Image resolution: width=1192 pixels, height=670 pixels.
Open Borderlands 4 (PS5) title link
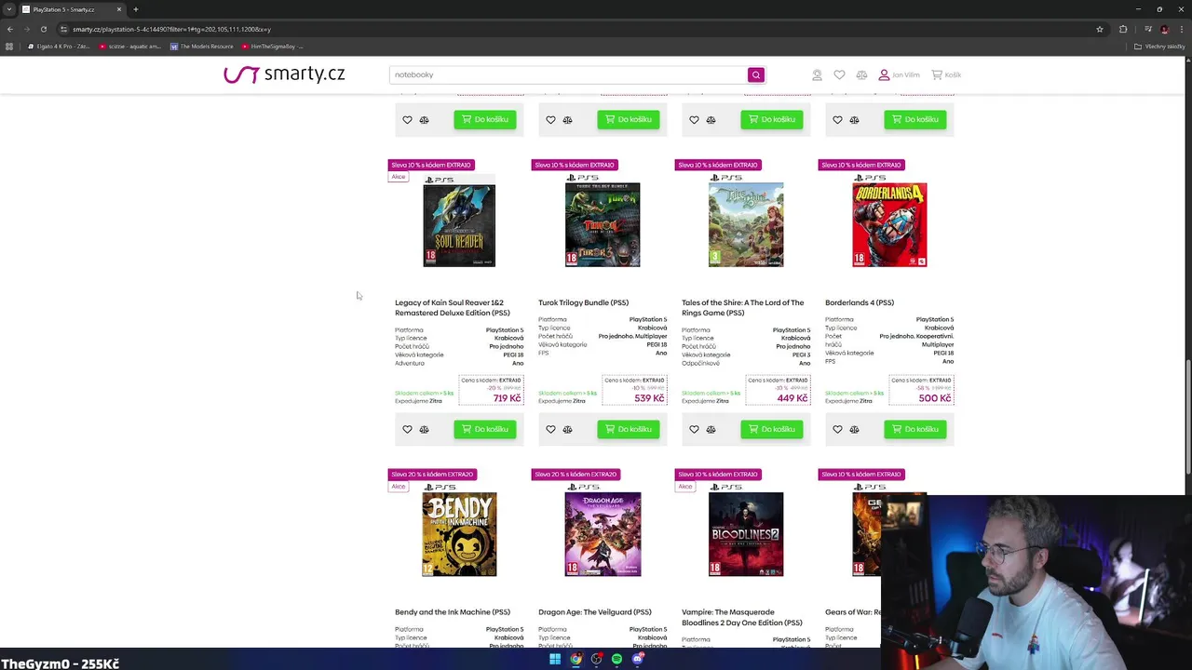pyautogui.click(x=860, y=302)
